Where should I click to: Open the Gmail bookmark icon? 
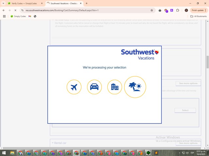(x=30, y=16)
